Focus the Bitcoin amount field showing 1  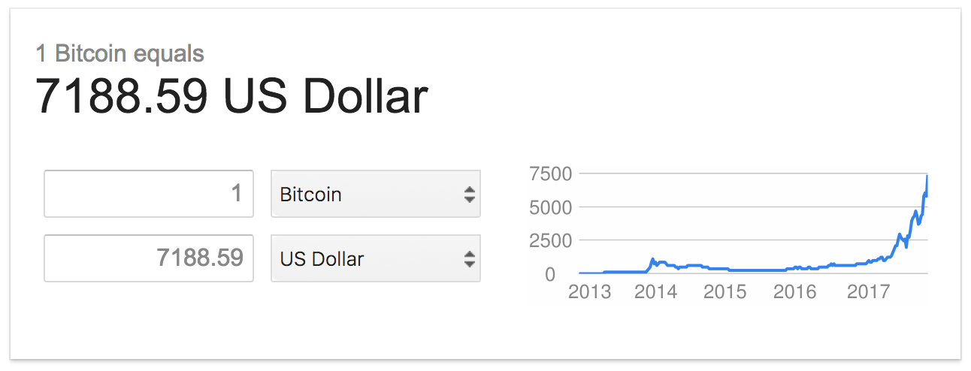pyautogui.click(x=149, y=194)
